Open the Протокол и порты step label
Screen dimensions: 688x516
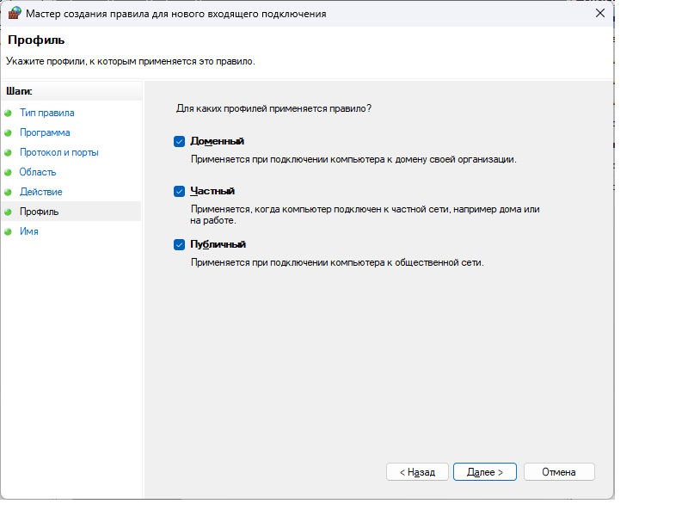[58, 152]
